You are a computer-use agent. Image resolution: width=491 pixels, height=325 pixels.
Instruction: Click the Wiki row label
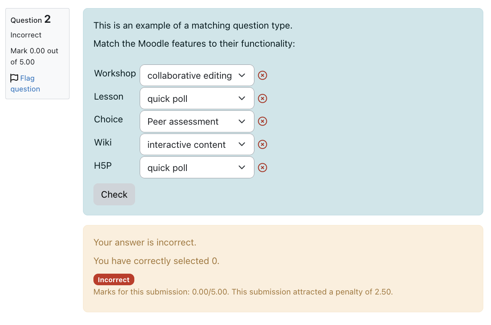103,142
